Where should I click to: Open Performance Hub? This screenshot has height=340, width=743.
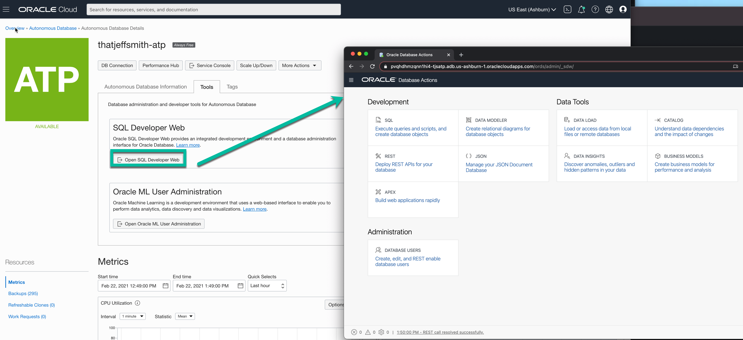(x=160, y=66)
